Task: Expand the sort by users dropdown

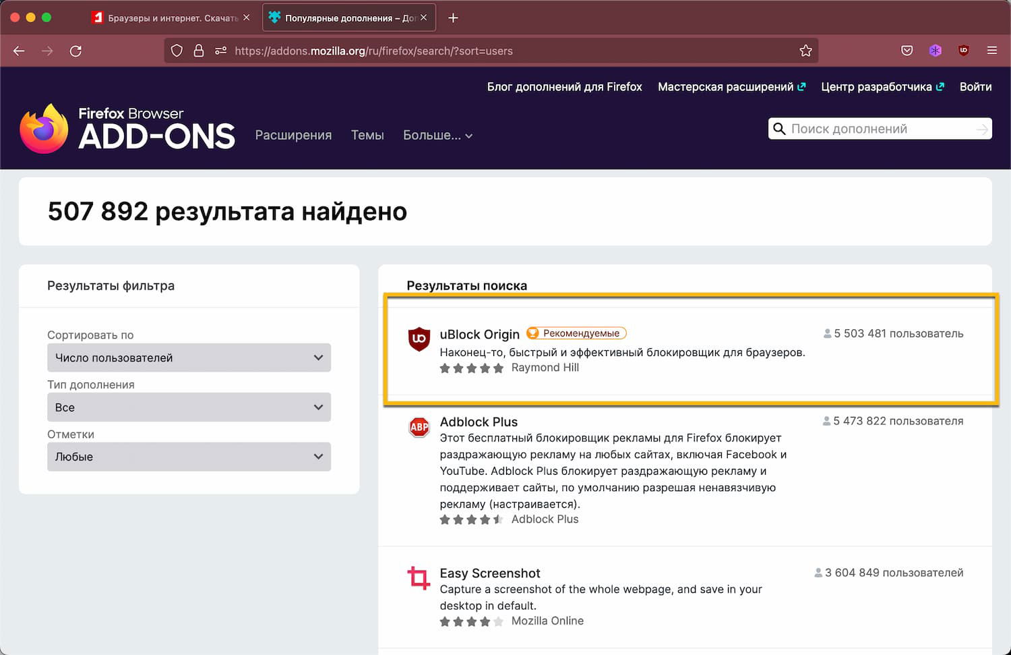Action: 189,358
